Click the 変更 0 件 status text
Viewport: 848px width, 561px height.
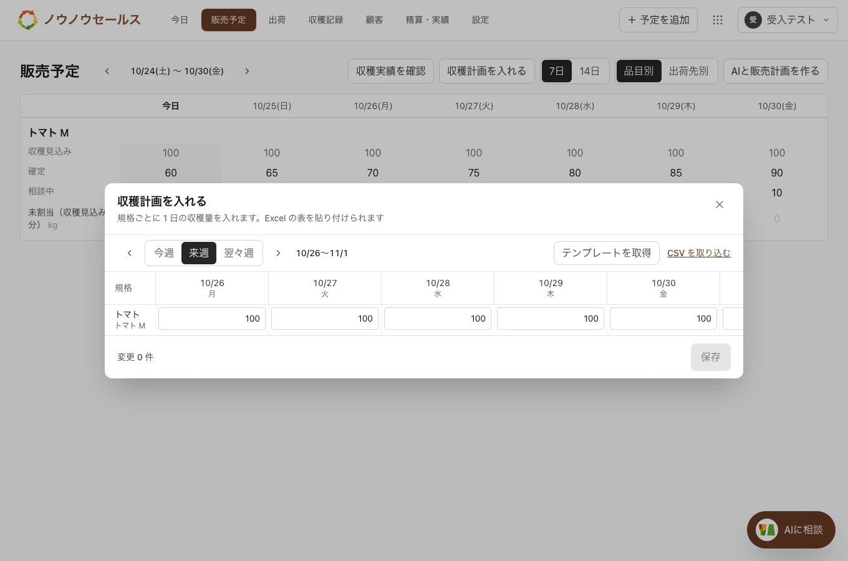135,357
